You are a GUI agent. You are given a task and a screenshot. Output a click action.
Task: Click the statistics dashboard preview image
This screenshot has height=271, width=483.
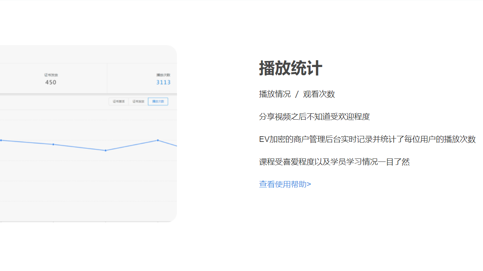point(88,134)
